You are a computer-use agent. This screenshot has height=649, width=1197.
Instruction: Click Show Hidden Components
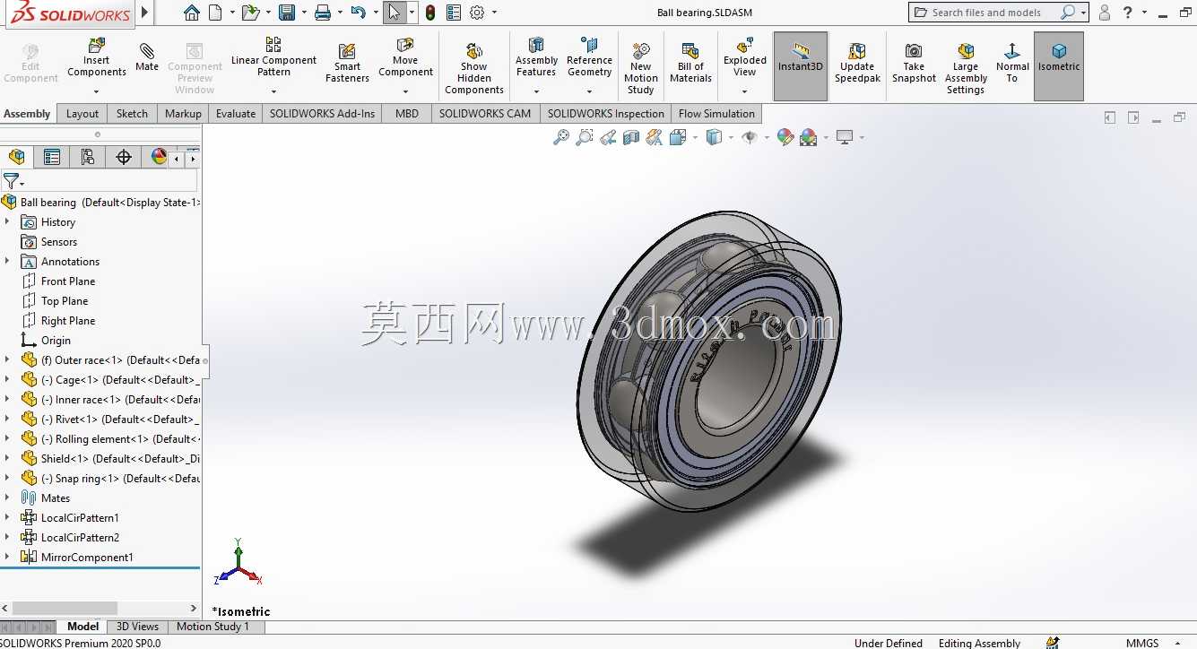[474, 68]
